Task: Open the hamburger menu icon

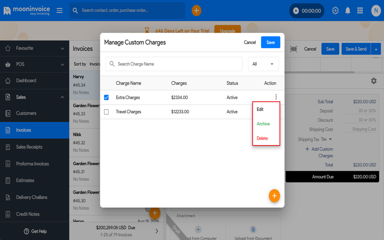Action: 59,10
